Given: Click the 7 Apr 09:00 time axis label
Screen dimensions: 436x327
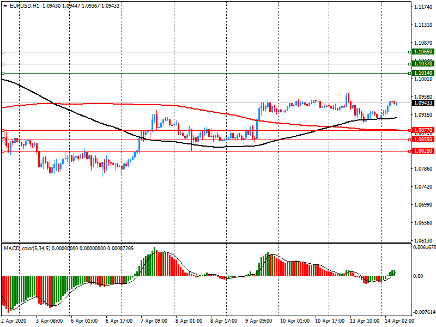Looking at the screenshot, I should (154, 321).
